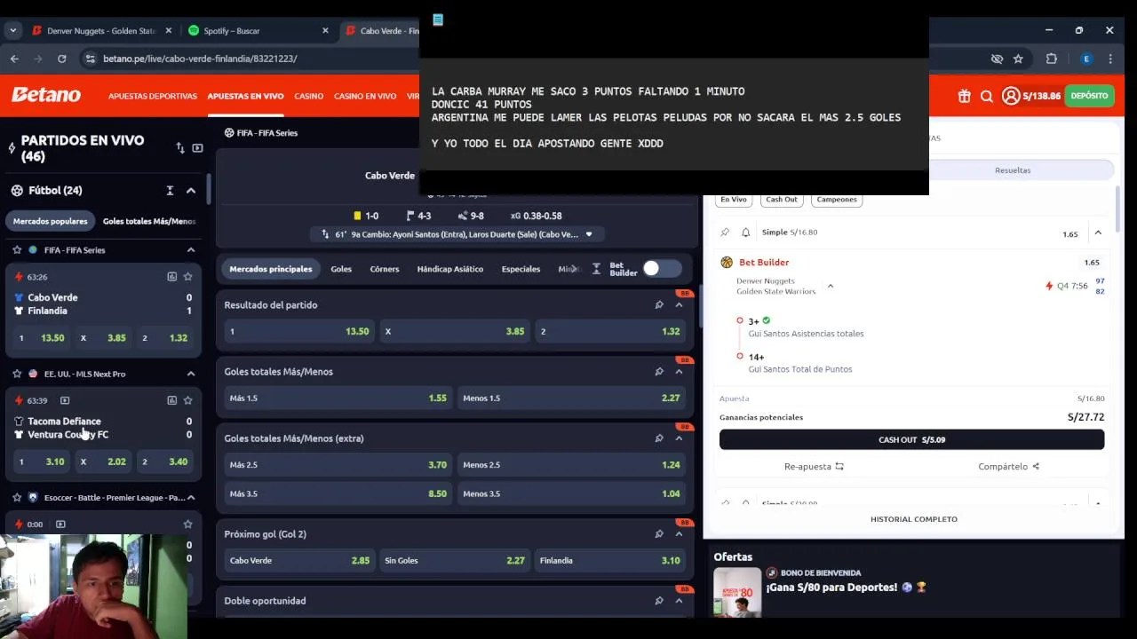Open Casino en Vivo menu item

(365, 96)
